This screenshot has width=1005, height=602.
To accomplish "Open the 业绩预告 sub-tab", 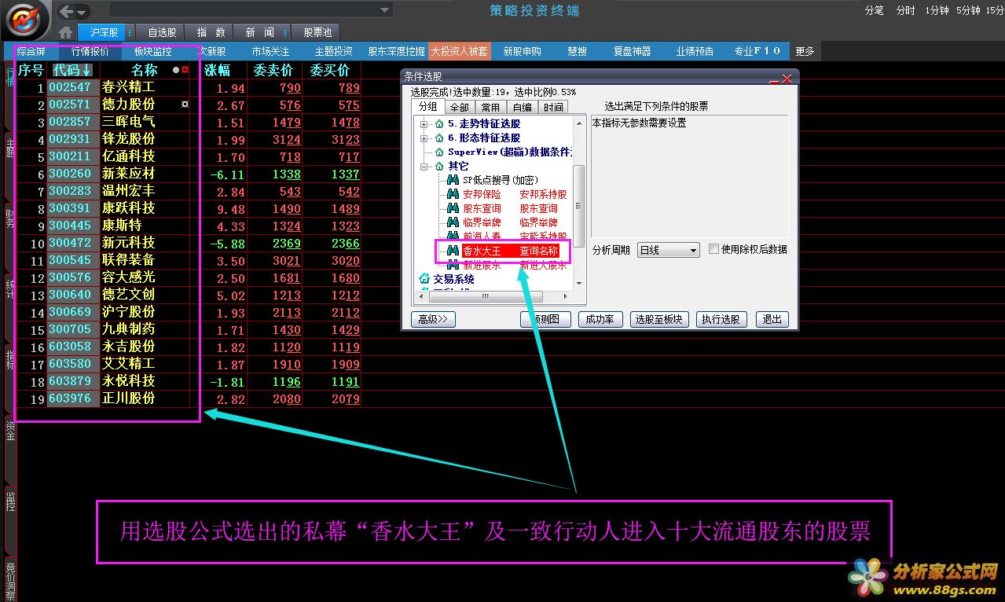I will pyautogui.click(x=695, y=51).
